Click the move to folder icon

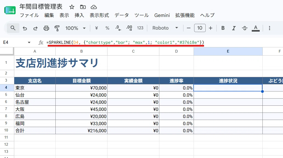pyautogui.click(x=83, y=7)
